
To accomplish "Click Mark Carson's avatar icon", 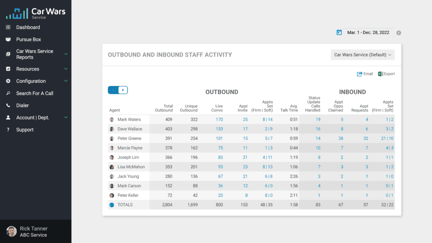I will [111, 186].
